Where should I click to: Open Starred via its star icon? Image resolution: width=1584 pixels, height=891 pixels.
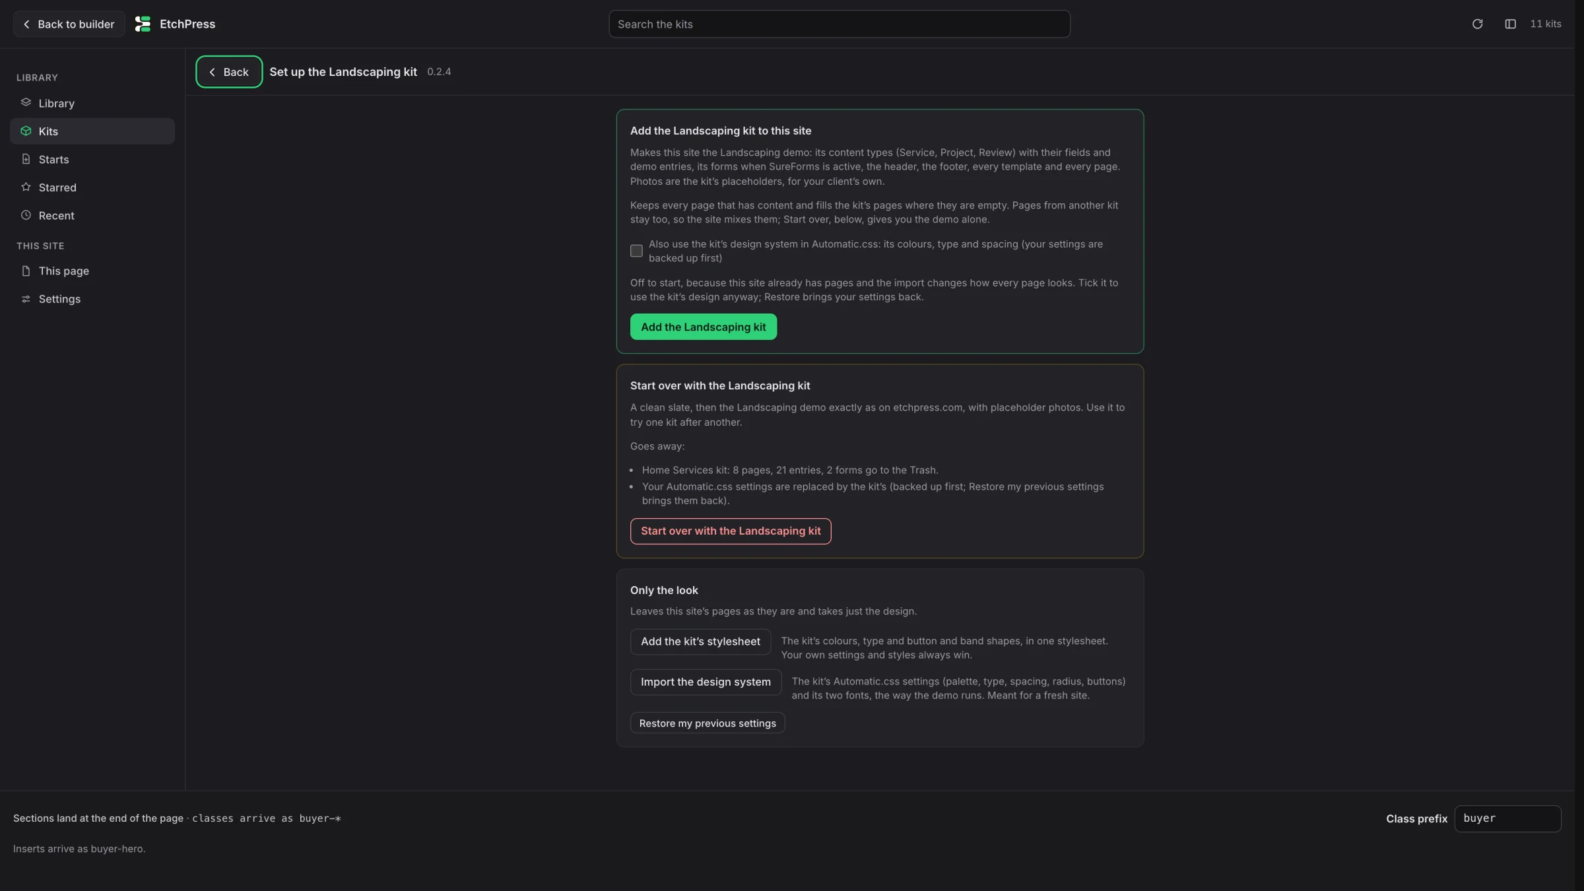tap(26, 187)
